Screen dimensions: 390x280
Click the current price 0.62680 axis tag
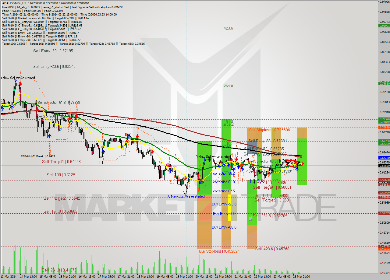384,166
